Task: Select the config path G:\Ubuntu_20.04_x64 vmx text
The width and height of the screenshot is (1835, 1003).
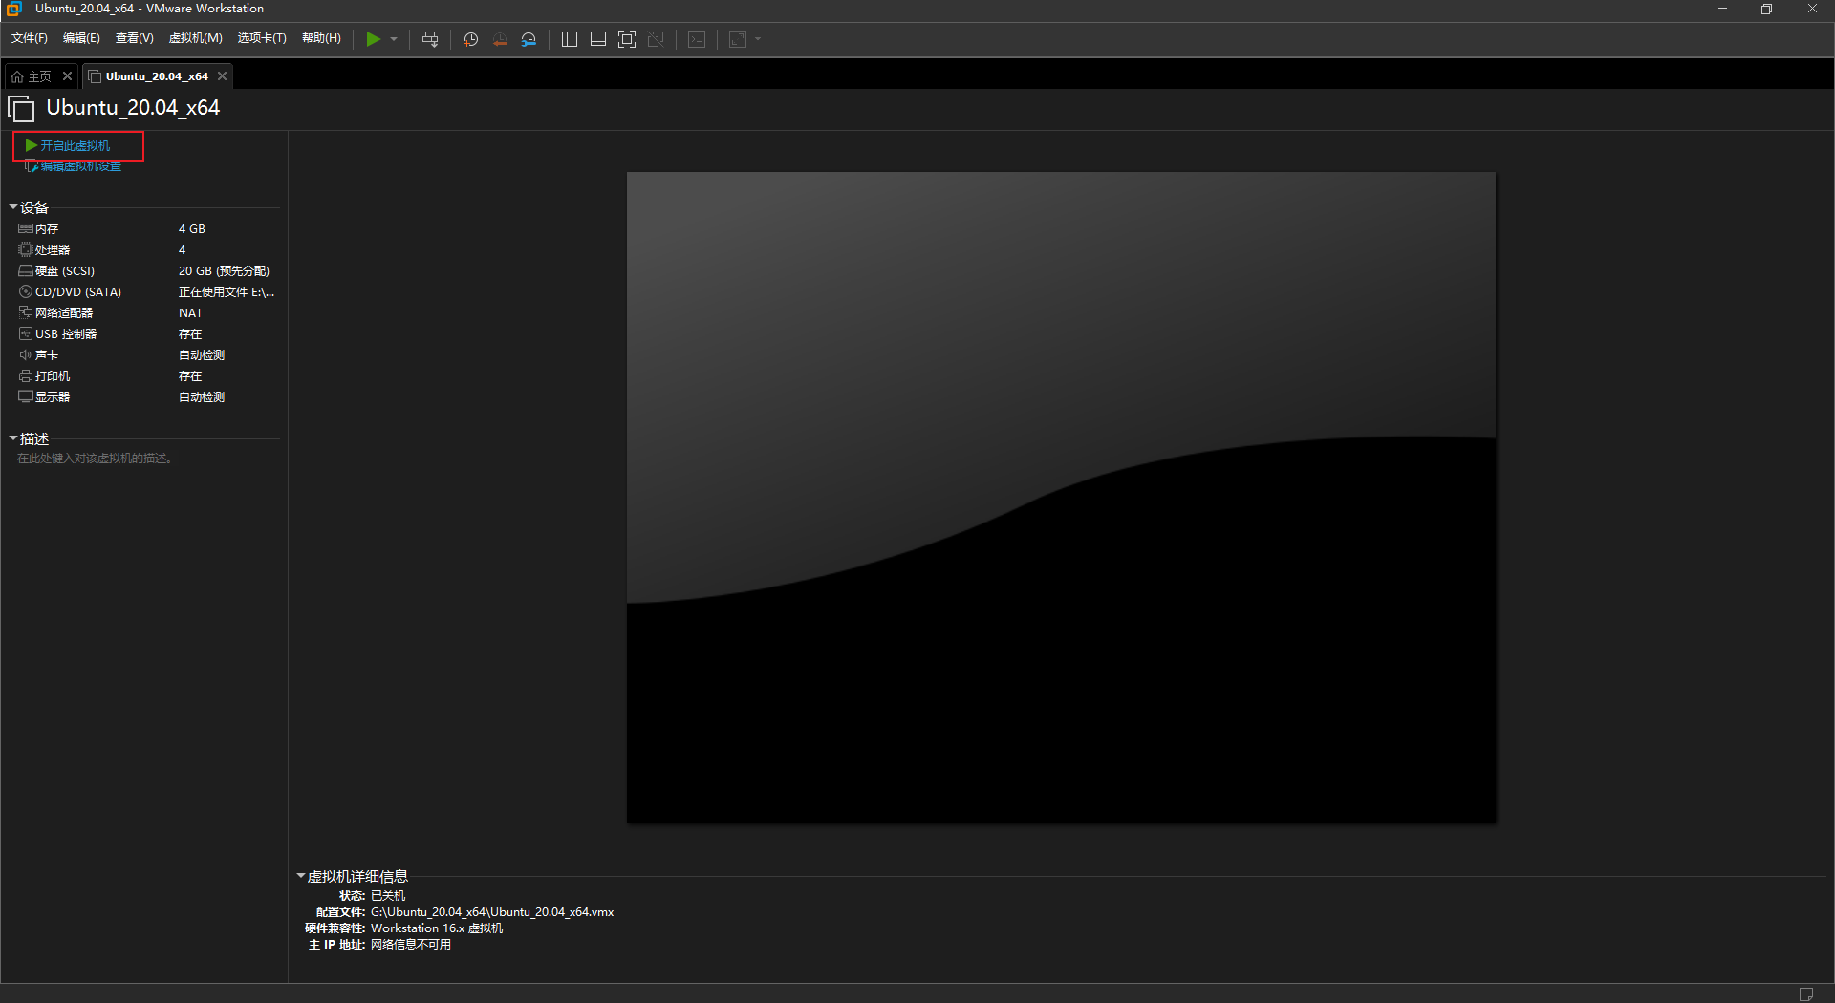Action: (x=492, y=912)
